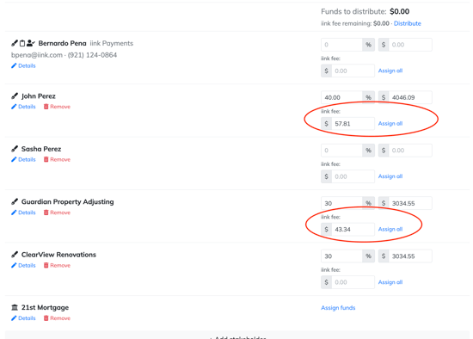Assign all iink fee to ClearView Renovations
473x339 pixels.
click(x=390, y=282)
